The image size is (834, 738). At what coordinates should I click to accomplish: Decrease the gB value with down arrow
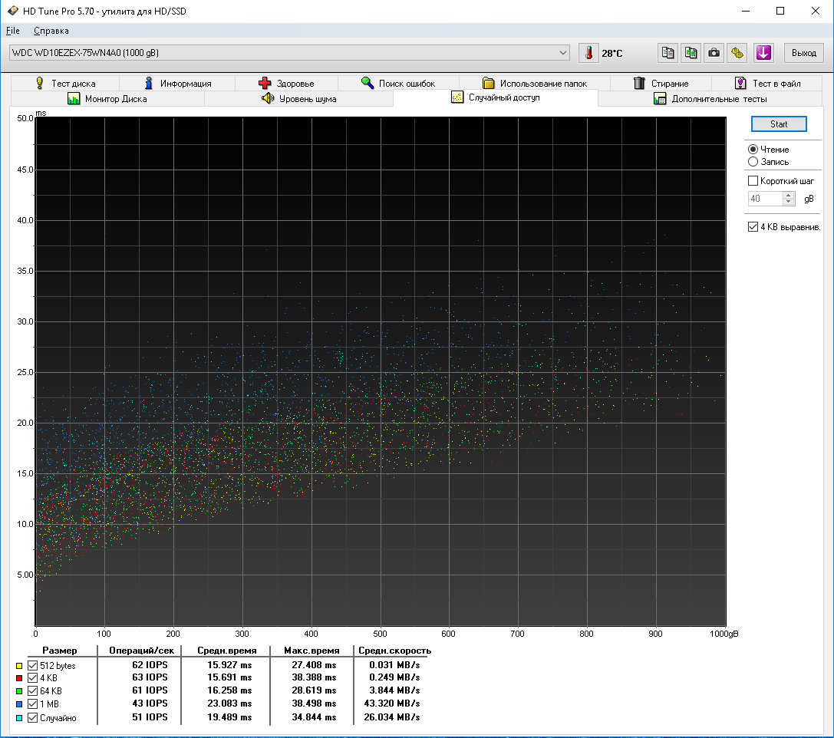pyautogui.click(x=788, y=202)
